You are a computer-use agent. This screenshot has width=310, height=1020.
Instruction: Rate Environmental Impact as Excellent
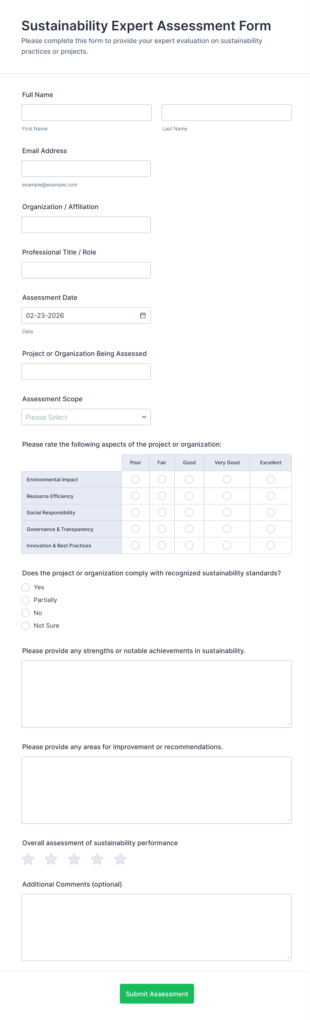(x=270, y=480)
